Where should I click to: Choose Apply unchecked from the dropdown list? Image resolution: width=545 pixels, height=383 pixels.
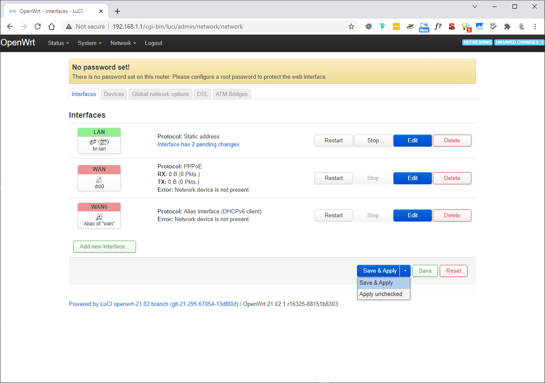[383, 294]
